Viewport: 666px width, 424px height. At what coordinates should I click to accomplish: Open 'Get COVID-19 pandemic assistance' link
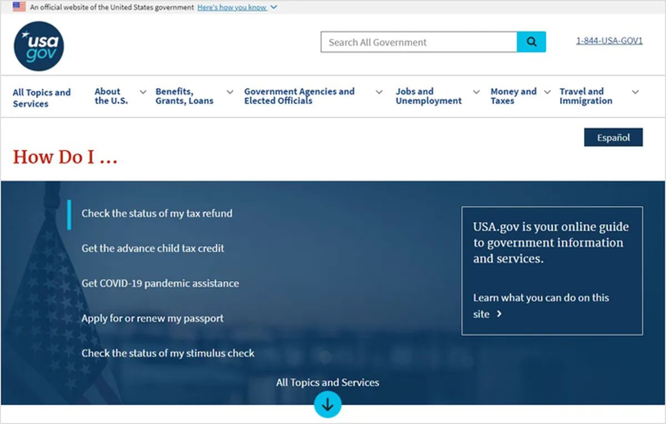(x=160, y=283)
